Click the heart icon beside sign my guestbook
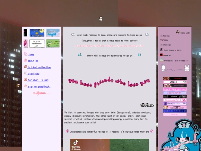The image size is (201, 151). tap(25, 86)
